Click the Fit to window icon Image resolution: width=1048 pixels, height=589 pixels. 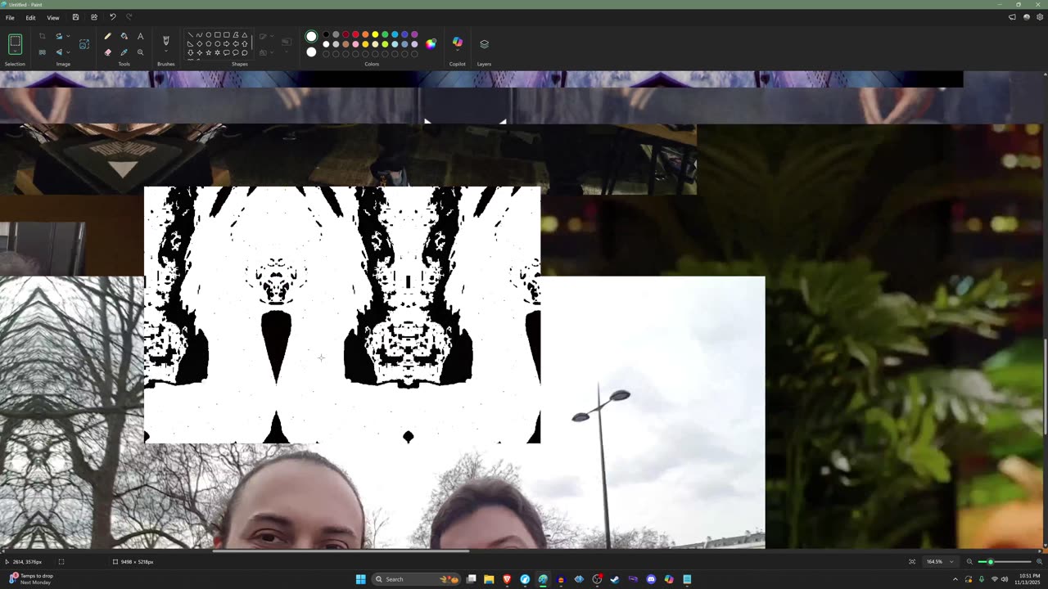point(912,562)
